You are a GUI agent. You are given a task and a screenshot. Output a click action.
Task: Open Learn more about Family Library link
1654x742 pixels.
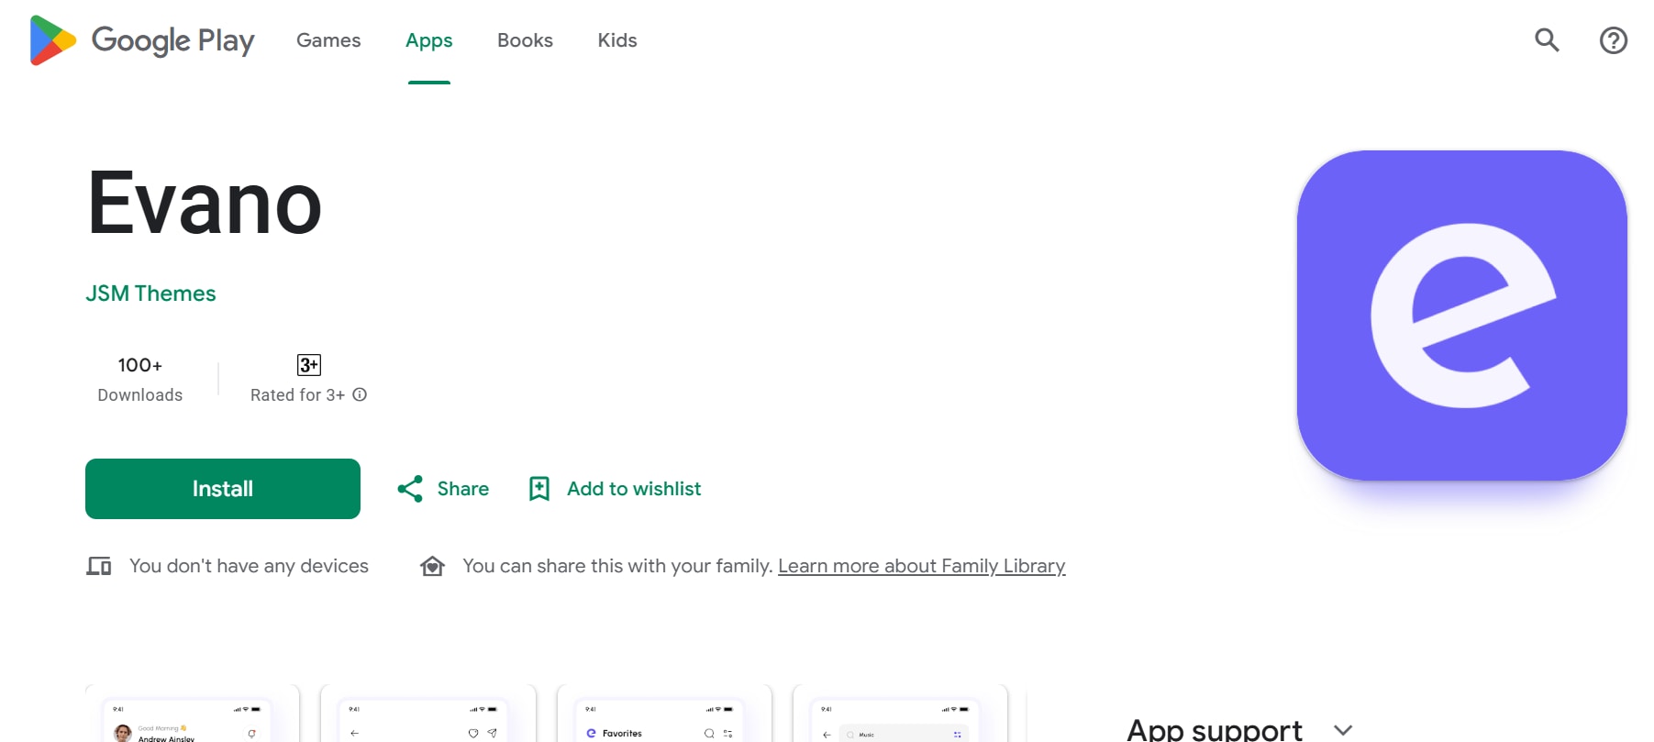(x=921, y=566)
